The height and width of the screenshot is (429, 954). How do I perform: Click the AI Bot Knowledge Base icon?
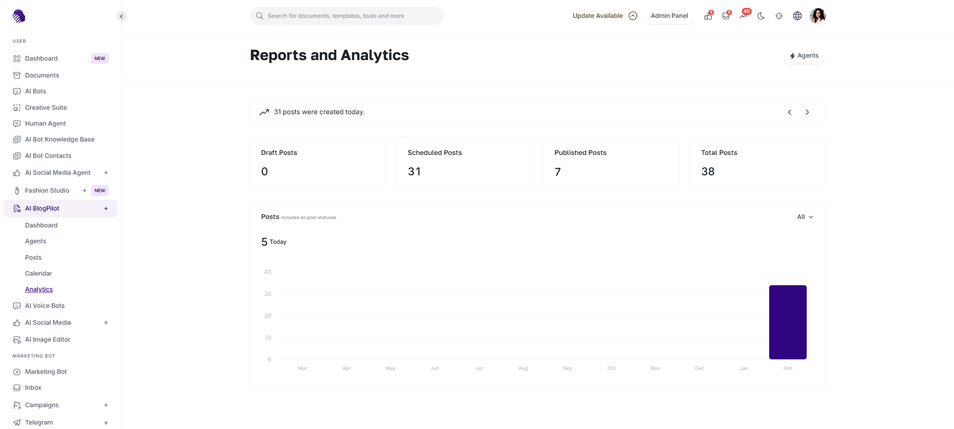pos(17,140)
